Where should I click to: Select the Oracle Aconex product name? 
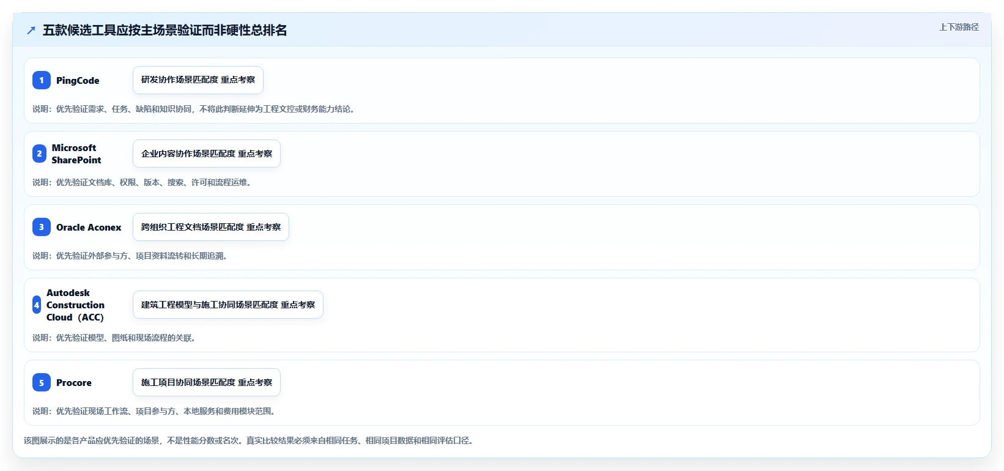tap(89, 228)
